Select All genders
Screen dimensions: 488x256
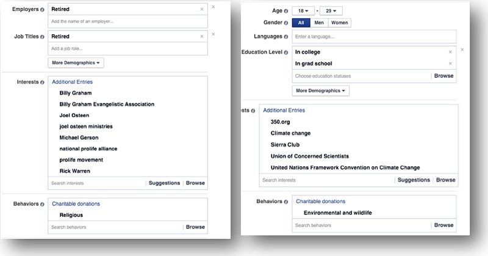(301, 23)
